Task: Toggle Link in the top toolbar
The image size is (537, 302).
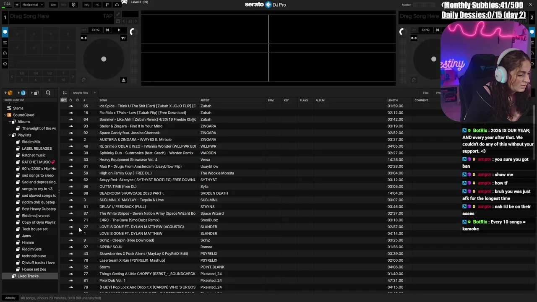Action: (53, 5)
